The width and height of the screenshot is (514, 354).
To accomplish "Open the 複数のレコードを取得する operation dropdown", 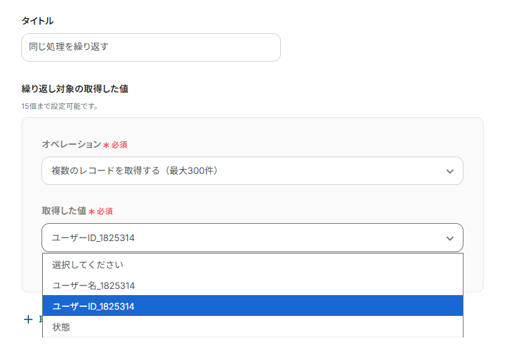I will point(252,171).
